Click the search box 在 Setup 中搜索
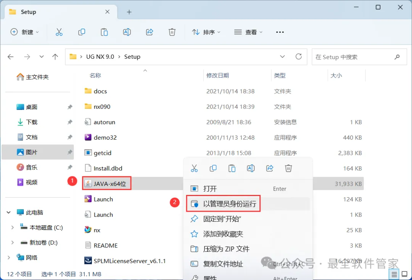The width and height of the screenshot is (412, 280). tap(359, 57)
